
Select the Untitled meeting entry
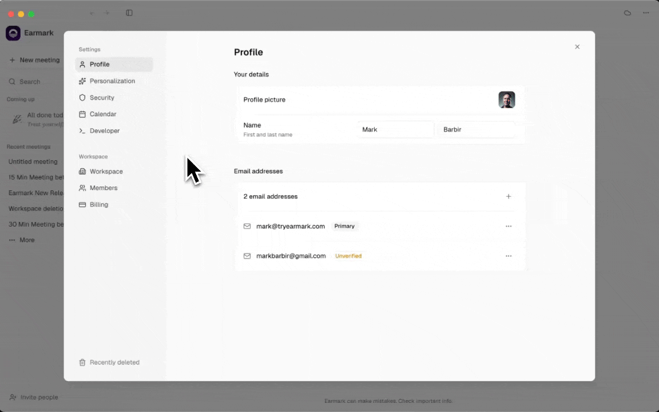33,161
